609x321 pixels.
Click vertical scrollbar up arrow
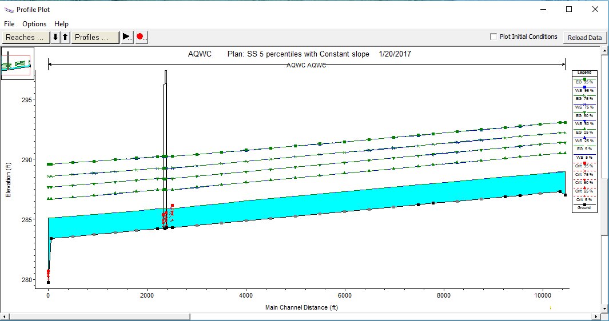[x=605, y=50]
